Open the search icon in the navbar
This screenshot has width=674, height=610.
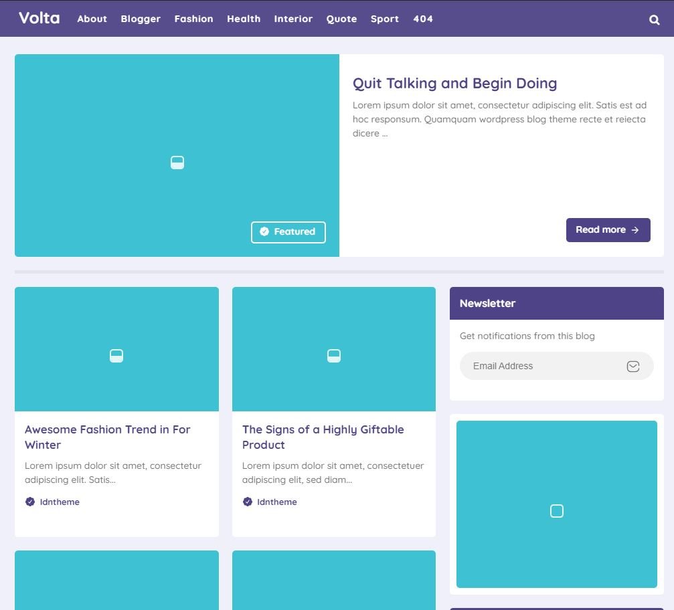pyautogui.click(x=654, y=19)
